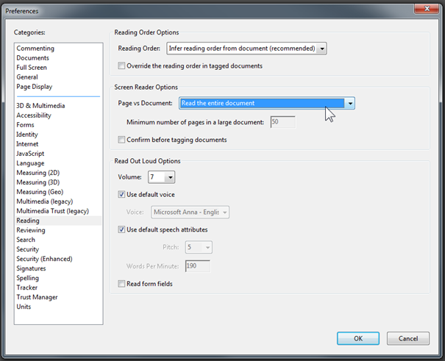
Task: Expand the Page vs Document dropdown
Action: 350,104
